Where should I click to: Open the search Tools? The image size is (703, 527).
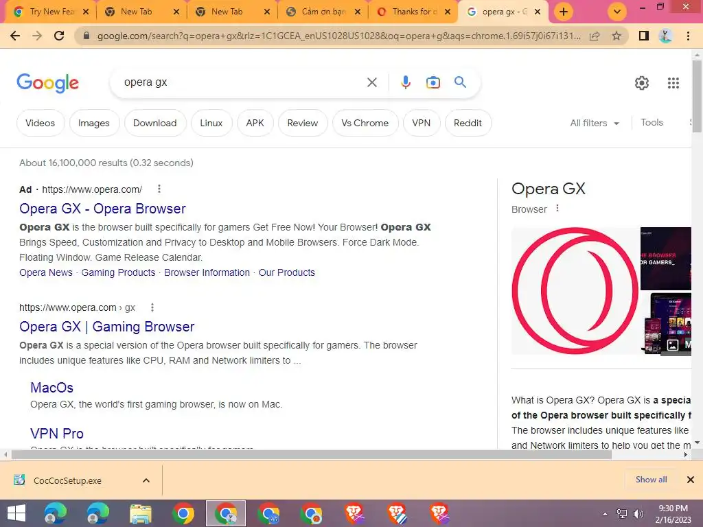(x=652, y=122)
